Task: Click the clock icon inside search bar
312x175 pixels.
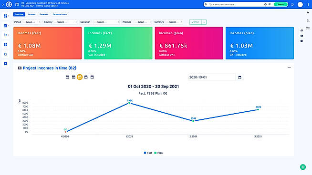Action: [265, 4]
